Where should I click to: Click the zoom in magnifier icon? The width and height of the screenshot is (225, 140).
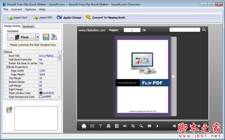coord(133,126)
